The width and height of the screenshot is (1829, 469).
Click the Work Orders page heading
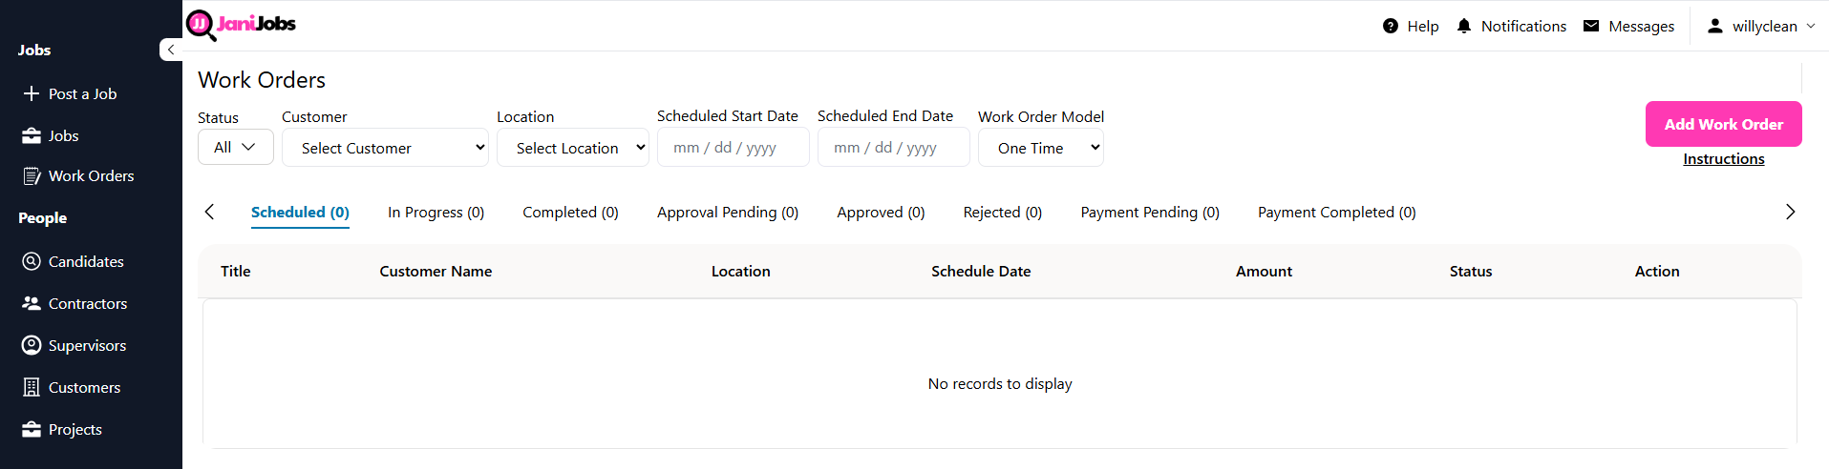point(262,80)
